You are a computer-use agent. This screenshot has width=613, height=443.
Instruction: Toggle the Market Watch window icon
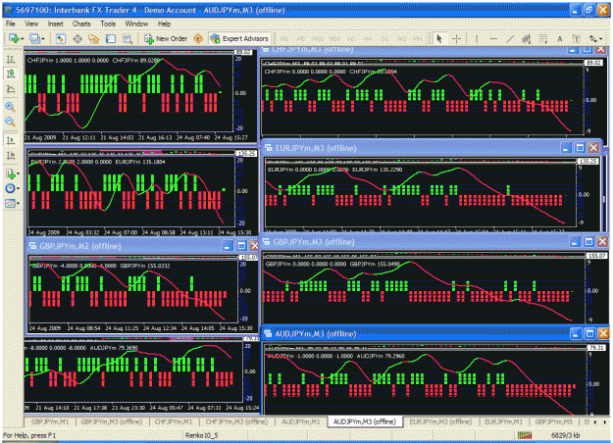click(61, 38)
